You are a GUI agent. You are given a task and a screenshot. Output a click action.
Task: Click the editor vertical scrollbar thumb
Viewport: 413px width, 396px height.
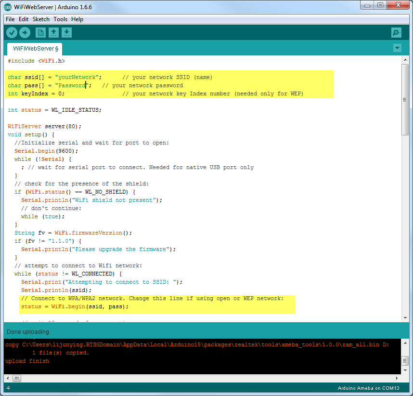(x=405, y=100)
